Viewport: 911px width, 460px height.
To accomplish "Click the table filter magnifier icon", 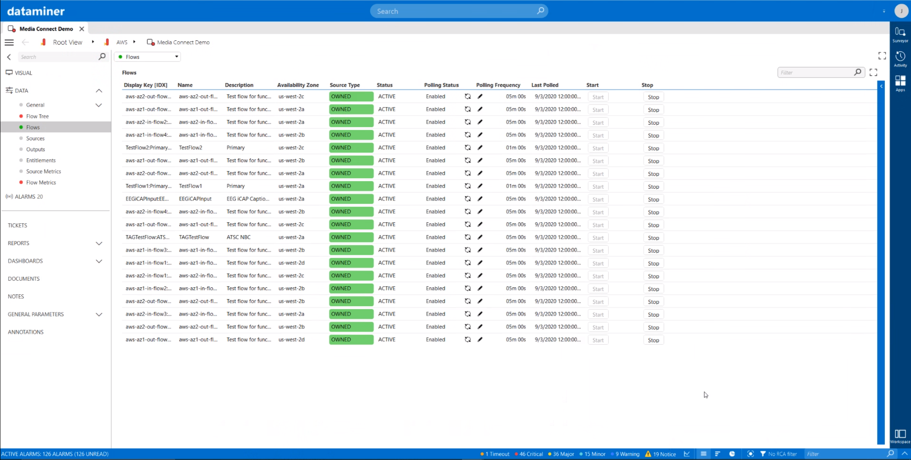I will [x=857, y=72].
